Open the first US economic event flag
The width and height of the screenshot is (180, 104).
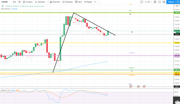[x=131, y=87]
